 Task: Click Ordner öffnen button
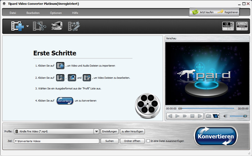point(132,141)
